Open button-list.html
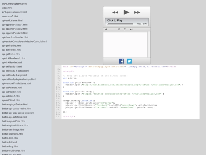206x155 pixels. pos(10,142)
